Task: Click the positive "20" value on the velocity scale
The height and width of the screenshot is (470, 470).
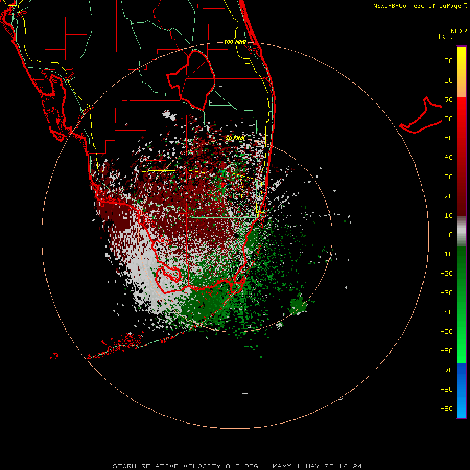Action: 449,196
